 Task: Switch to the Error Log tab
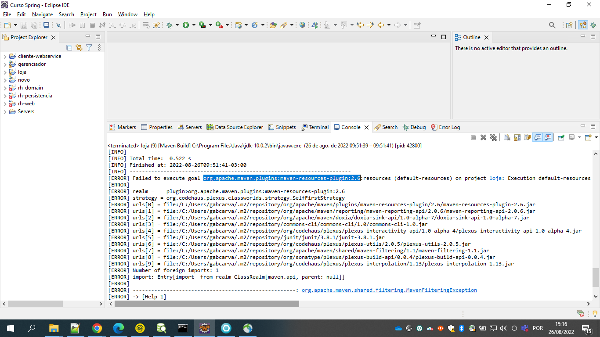click(445, 127)
